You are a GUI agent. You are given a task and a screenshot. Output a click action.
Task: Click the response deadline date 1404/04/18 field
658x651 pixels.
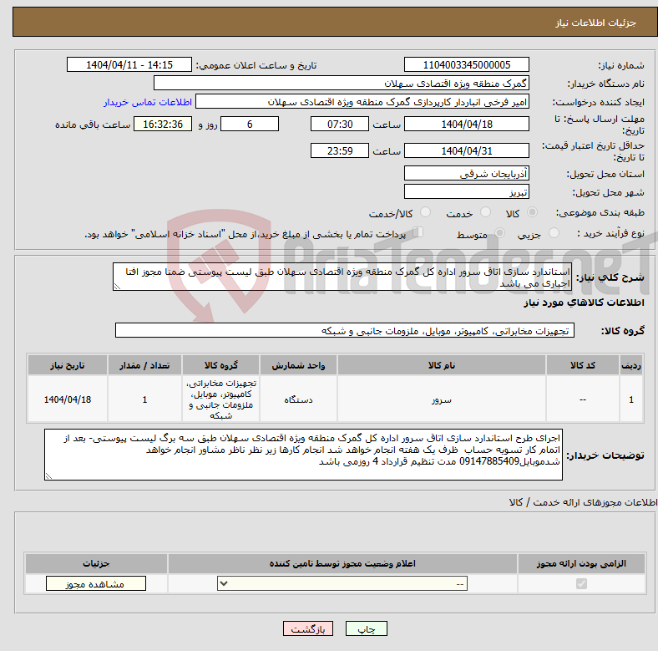click(466, 124)
